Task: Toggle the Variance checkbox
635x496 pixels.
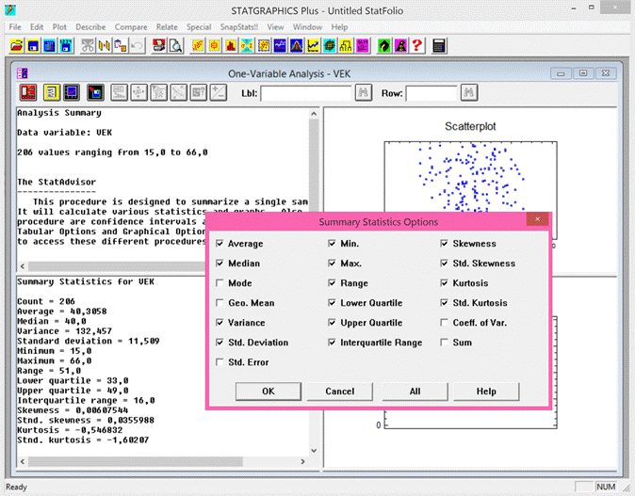Action: tap(220, 323)
